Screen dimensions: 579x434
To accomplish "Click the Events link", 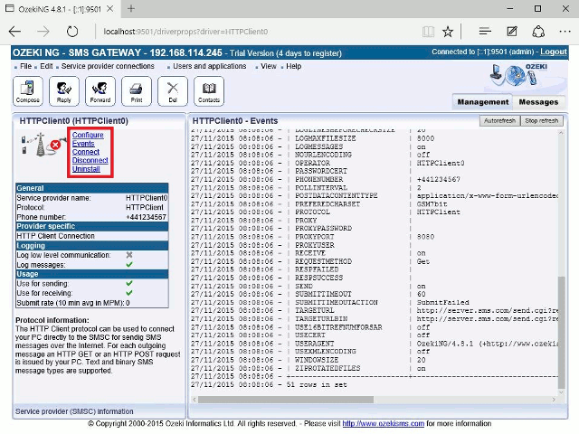I will click(83, 144).
